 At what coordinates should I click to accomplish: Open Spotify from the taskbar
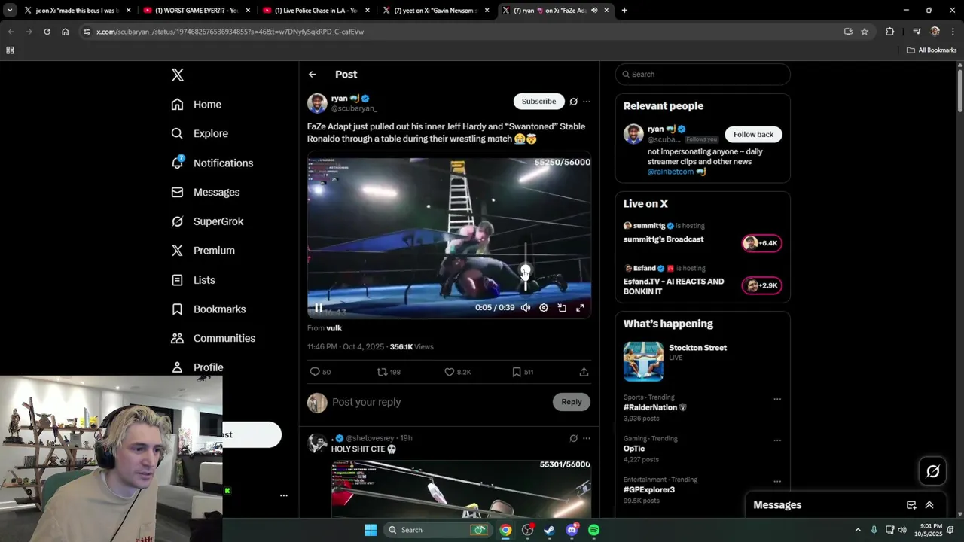pyautogui.click(x=593, y=530)
